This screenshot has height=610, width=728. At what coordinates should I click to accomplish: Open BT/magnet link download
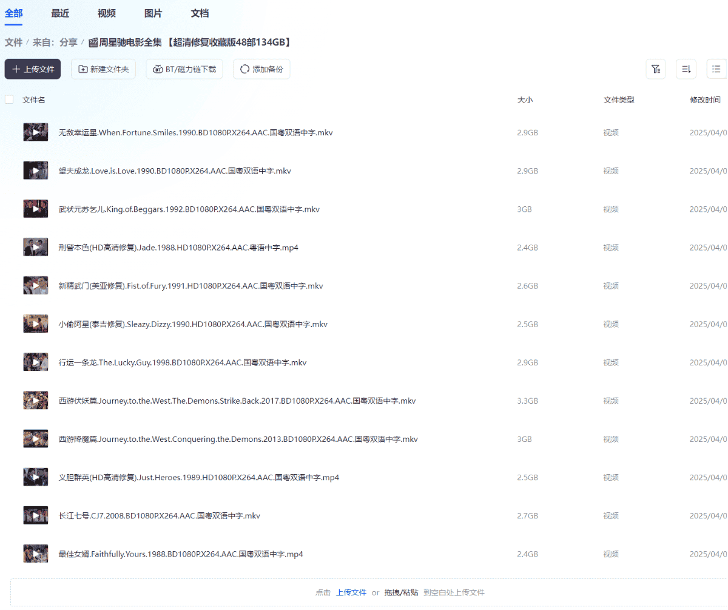point(184,69)
